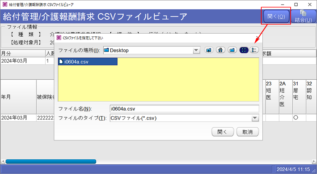Click the 結合(U) merge button
Viewport: 317px width, 174px height.
pos(303,16)
